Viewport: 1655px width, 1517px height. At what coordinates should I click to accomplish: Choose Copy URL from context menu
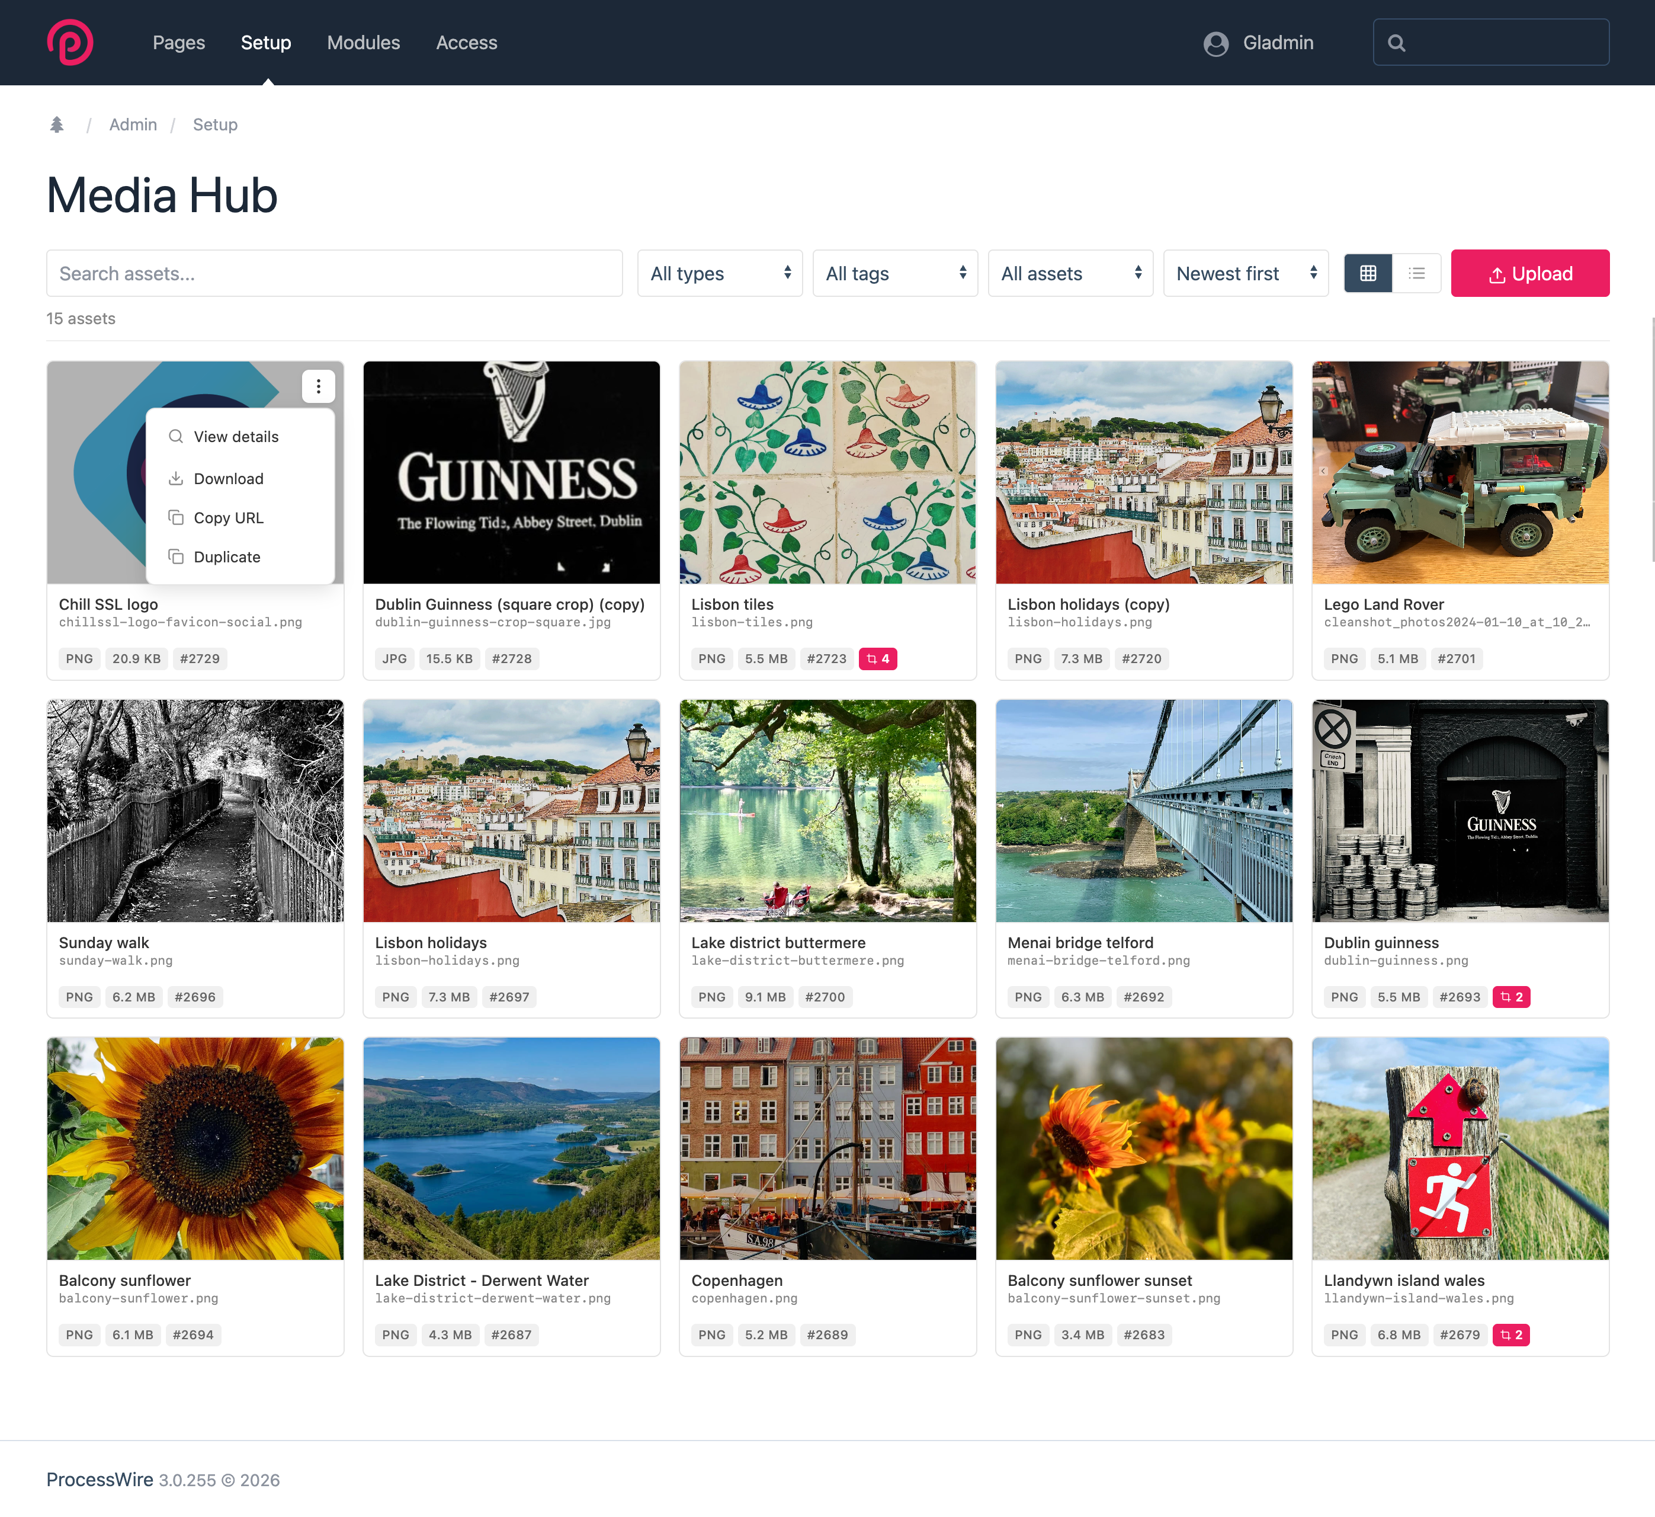tap(228, 519)
